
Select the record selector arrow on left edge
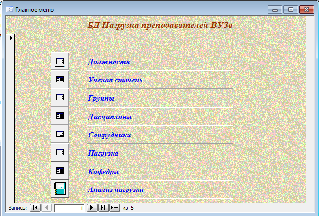pyautogui.click(x=10, y=38)
